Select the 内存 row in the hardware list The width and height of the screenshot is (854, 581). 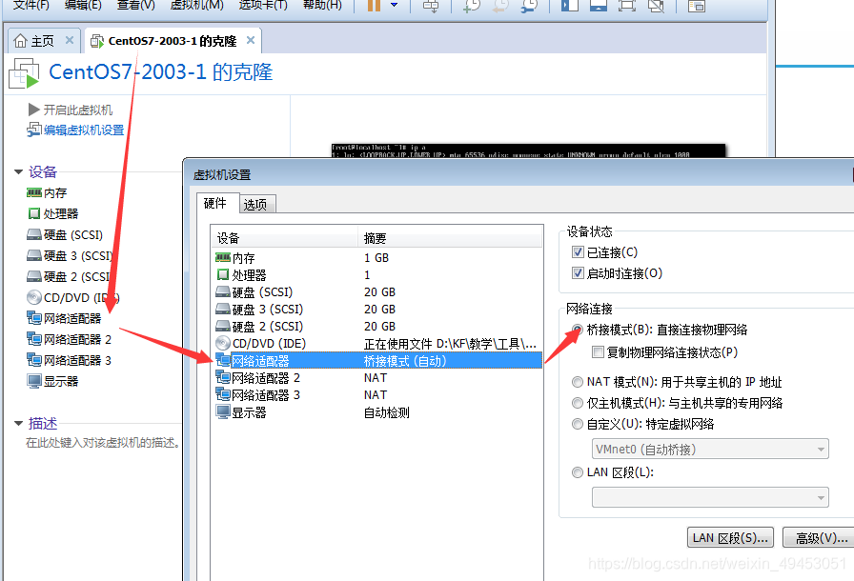[376, 257]
